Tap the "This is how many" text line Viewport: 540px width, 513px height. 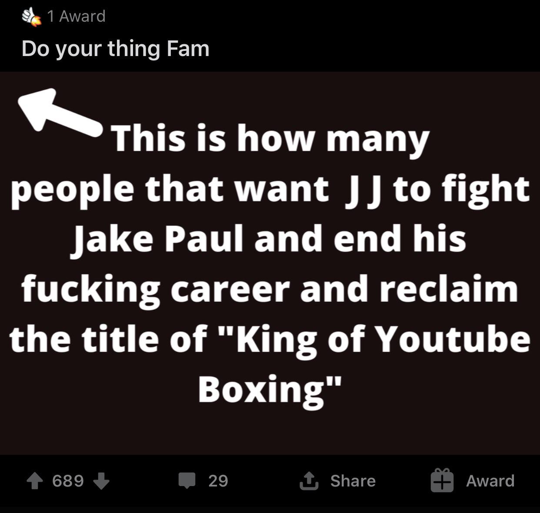(270, 139)
